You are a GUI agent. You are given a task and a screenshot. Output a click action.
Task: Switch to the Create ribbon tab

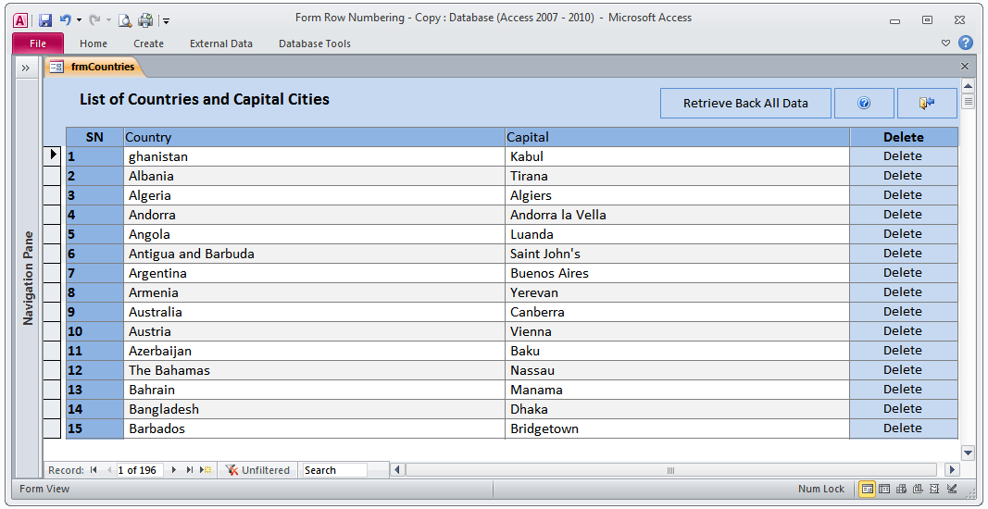149,43
